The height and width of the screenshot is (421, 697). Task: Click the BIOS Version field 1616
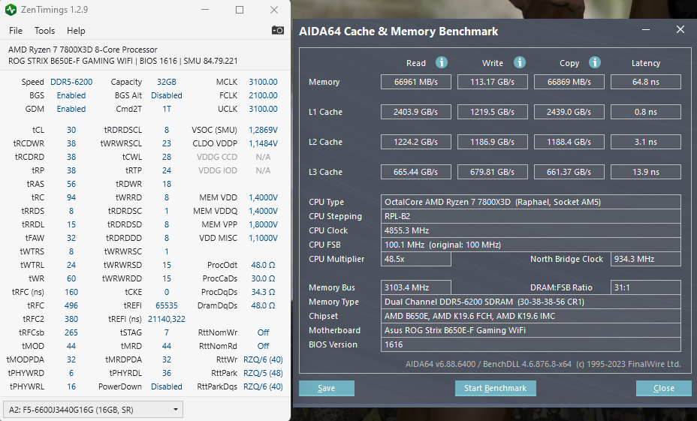tap(531, 344)
